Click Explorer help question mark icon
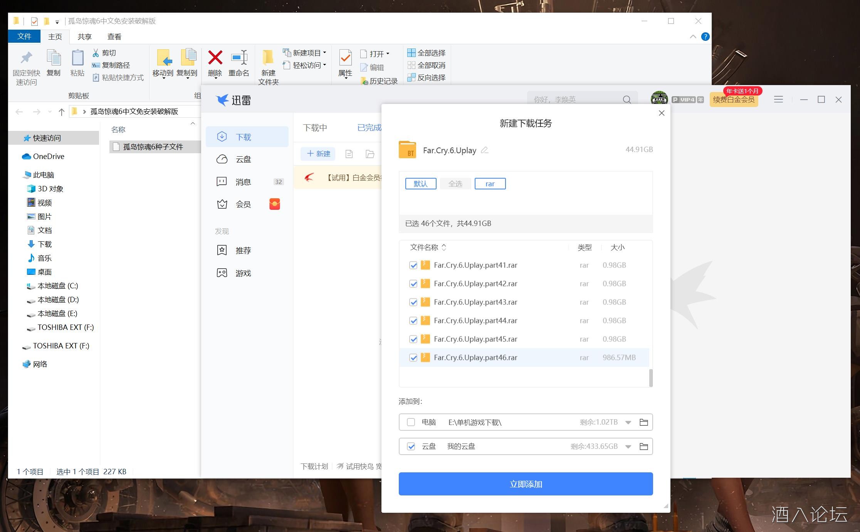Screen dimensions: 860x532 click(x=705, y=37)
